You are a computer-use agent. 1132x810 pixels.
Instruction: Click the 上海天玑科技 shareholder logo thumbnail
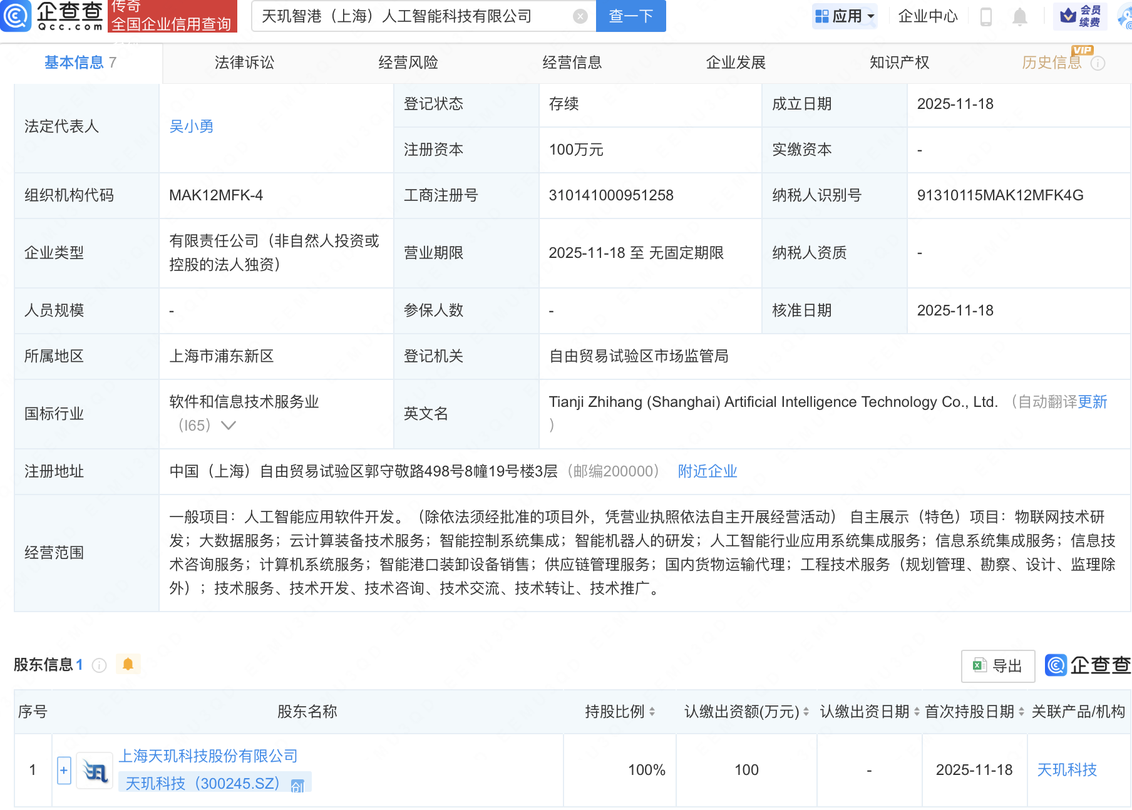coord(95,771)
